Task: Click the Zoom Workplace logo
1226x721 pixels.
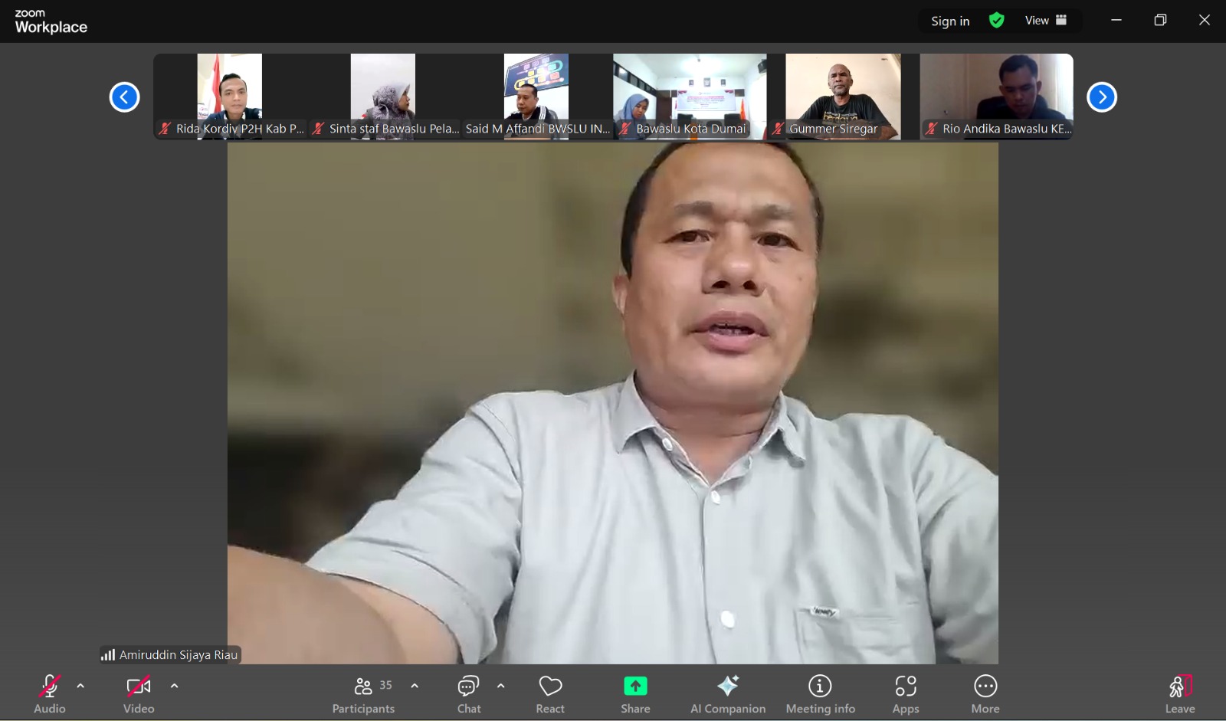Action: 51,21
